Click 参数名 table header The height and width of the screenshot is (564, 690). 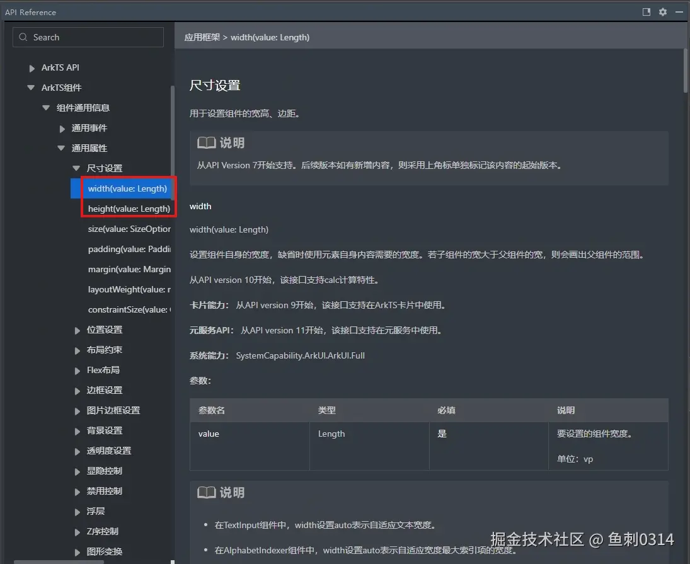pos(212,410)
